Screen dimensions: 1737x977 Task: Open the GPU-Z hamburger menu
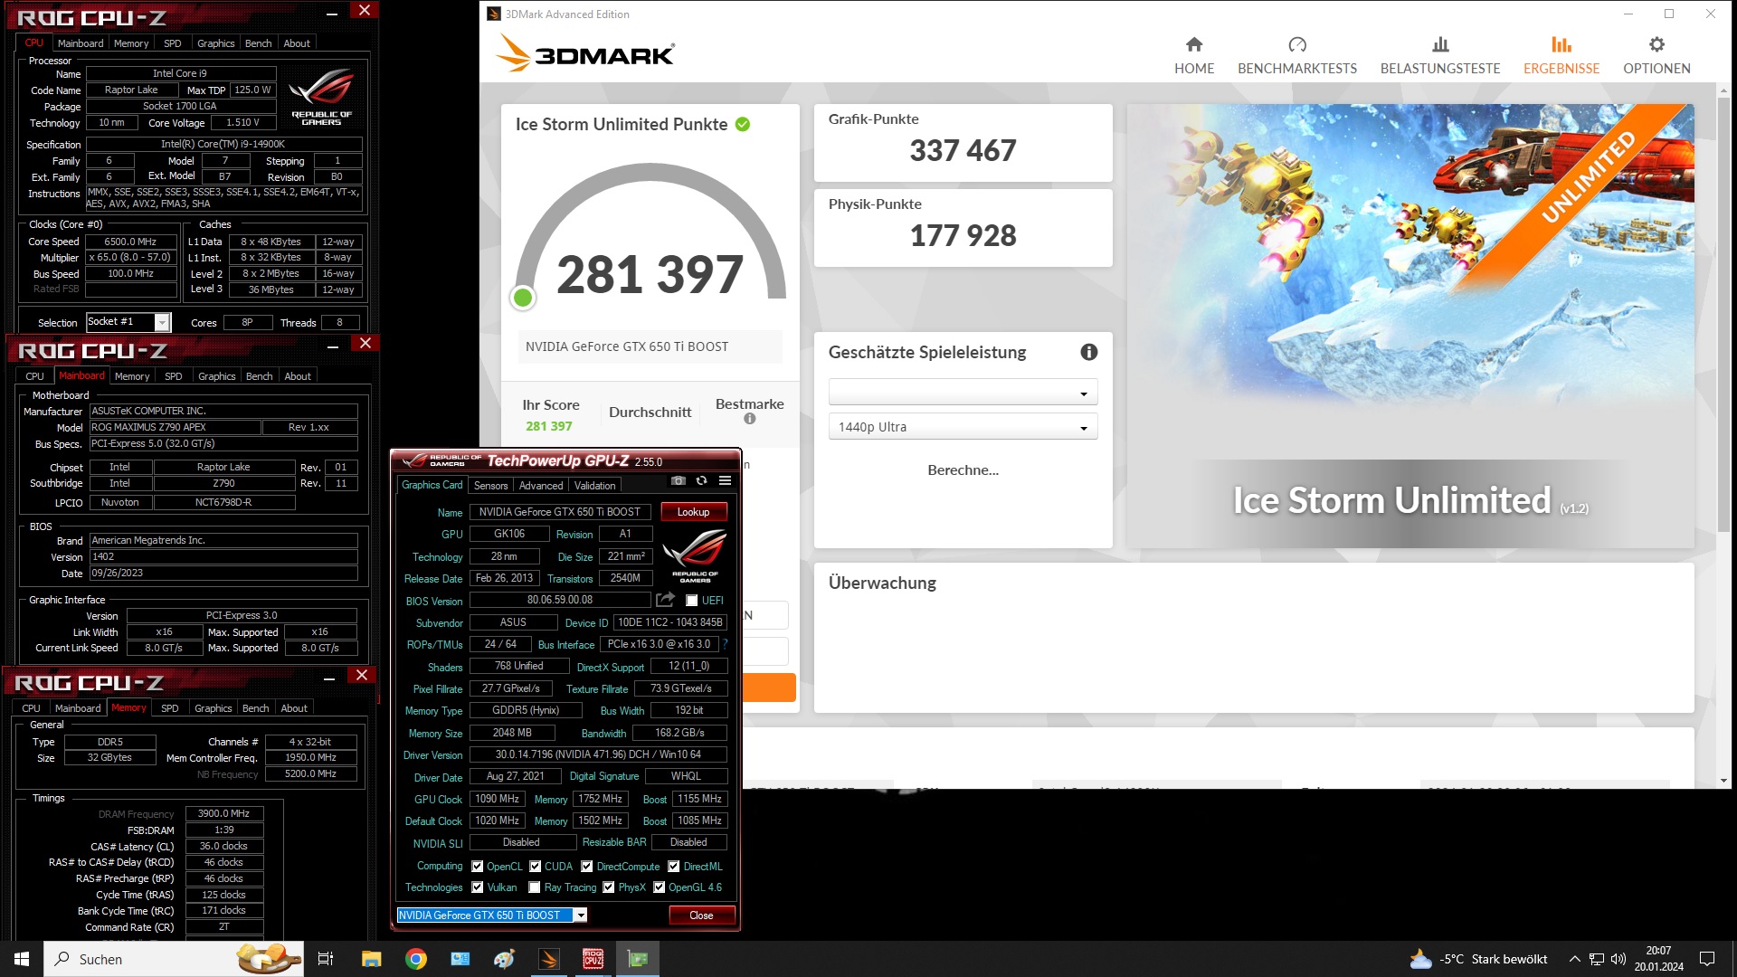pos(725,481)
